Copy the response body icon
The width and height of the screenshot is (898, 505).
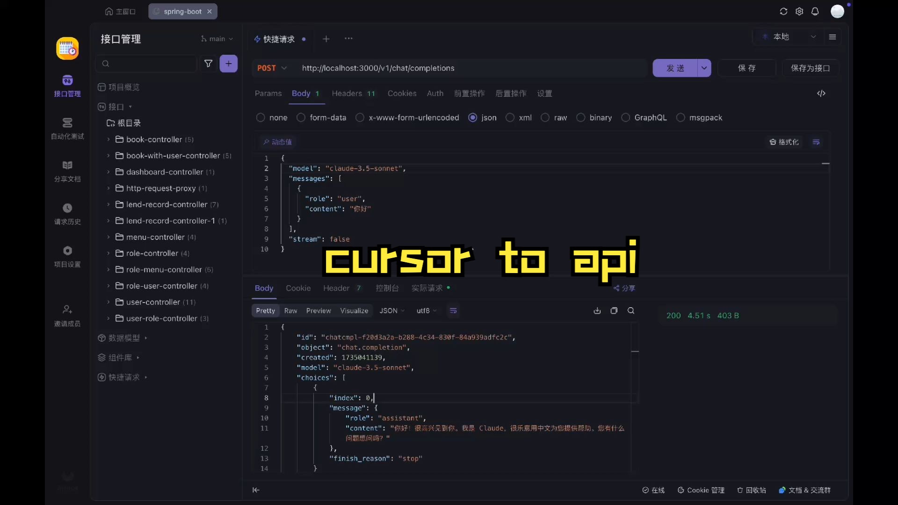point(614,311)
